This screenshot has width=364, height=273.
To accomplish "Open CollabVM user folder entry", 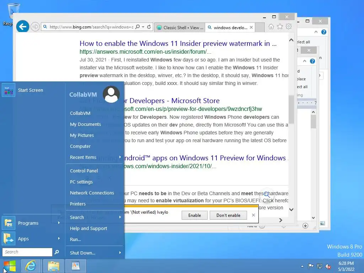I will (80, 113).
